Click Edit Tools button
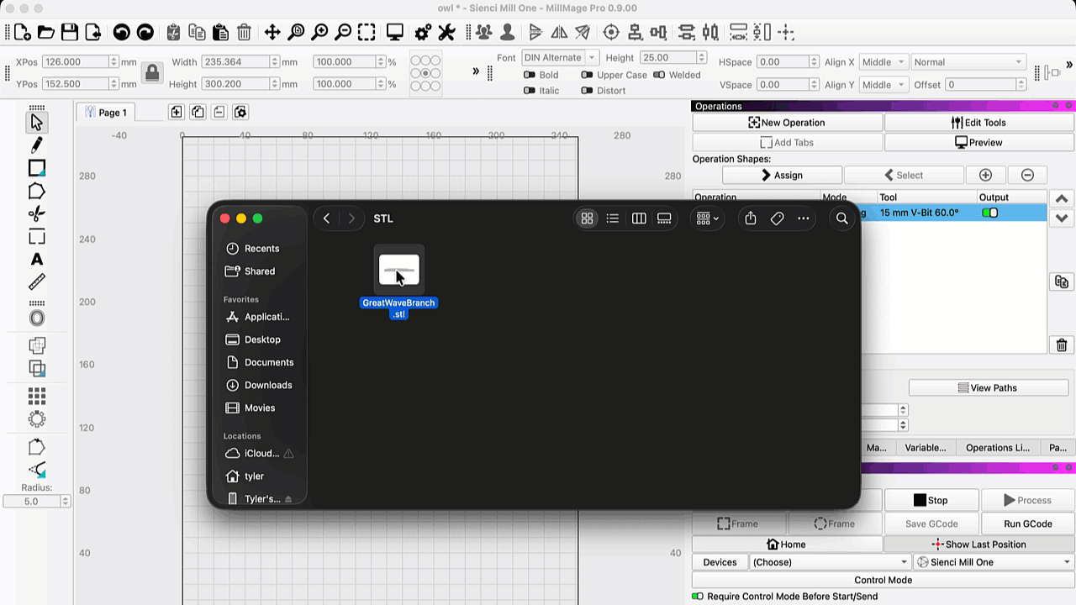The height and width of the screenshot is (605, 1076). pos(979,123)
